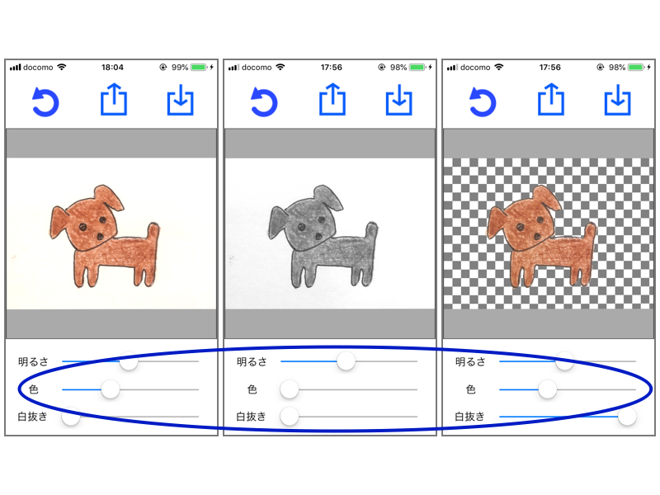Tap the share icon in the checkerboard screen
660x495 pixels.
[x=550, y=99]
